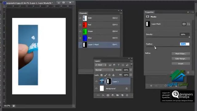Select the Channels tab
The image size is (197, 111).
coord(83,13)
